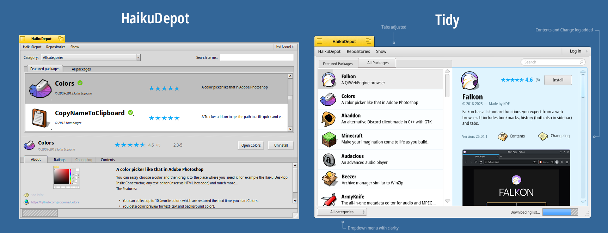Click the Colors icon in the original details header
The height and width of the screenshot is (233, 608).
29,145
